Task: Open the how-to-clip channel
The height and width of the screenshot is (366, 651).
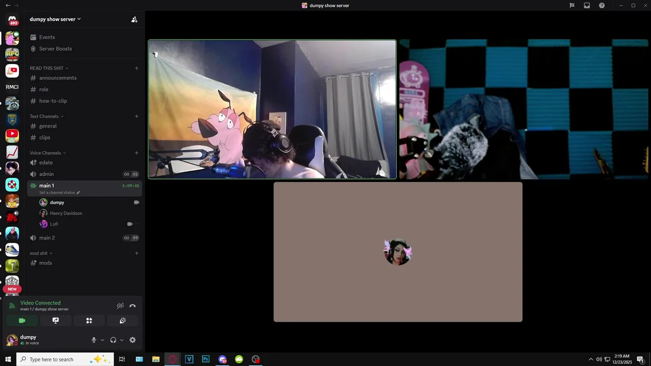Action: coord(84,101)
